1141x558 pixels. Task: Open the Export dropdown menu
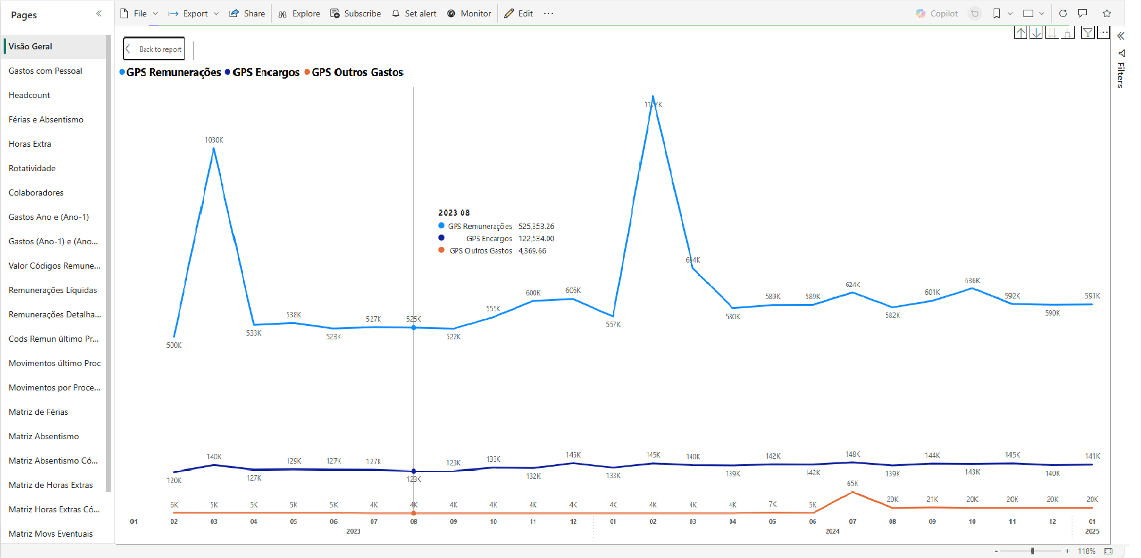click(193, 13)
